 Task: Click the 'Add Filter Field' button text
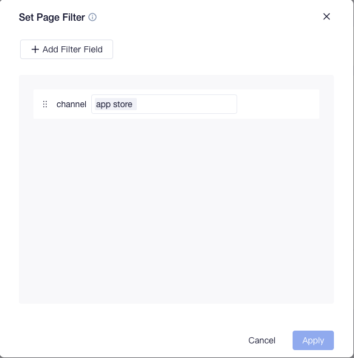click(x=72, y=49)
